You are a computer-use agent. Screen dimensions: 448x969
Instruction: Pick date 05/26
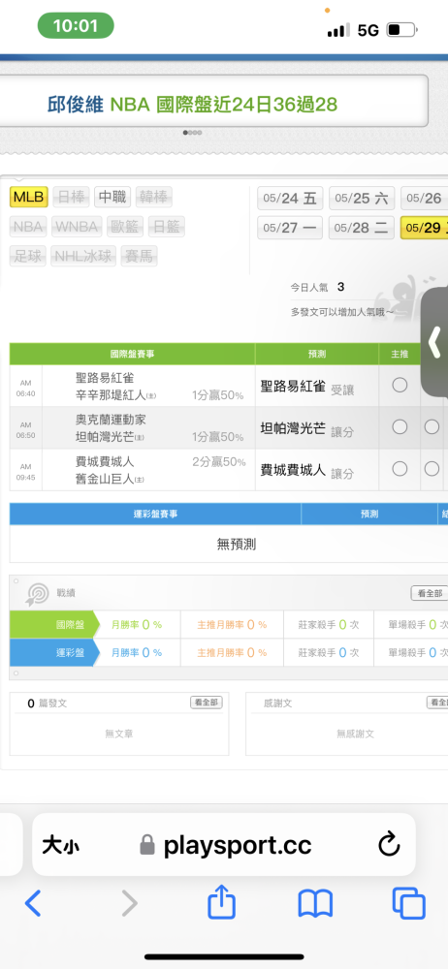point(425,199)
